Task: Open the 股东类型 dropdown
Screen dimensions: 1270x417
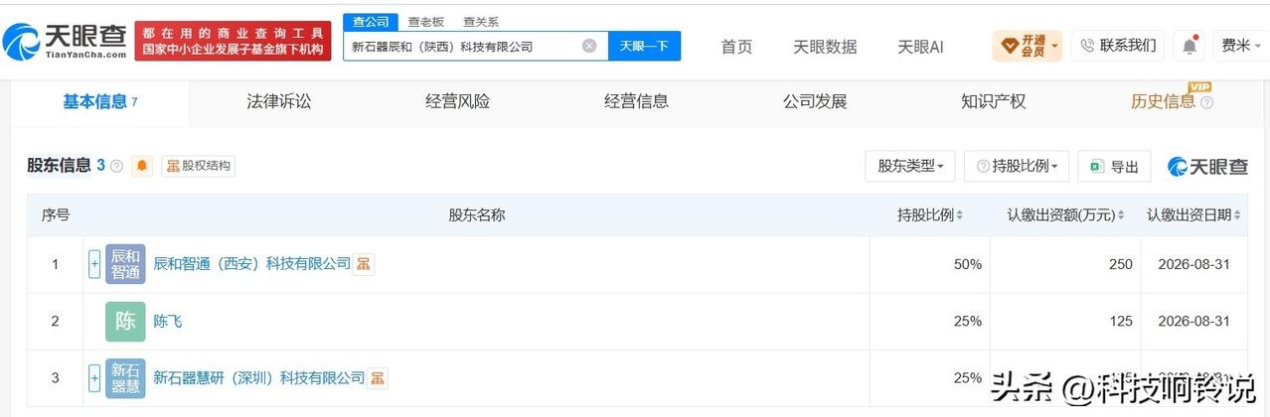Action: [x=910, y=166]
